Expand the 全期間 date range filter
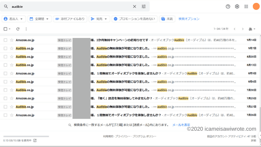This screenshot has height=147, width=261. 40,19
